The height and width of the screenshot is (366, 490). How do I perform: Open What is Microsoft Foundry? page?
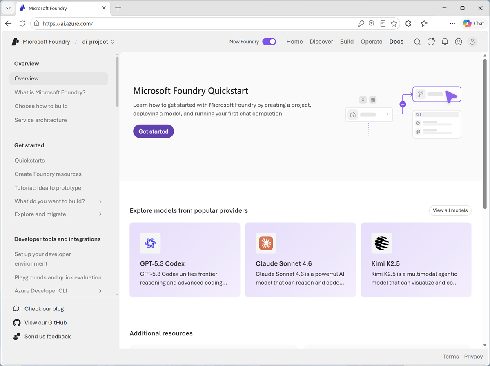50,92
